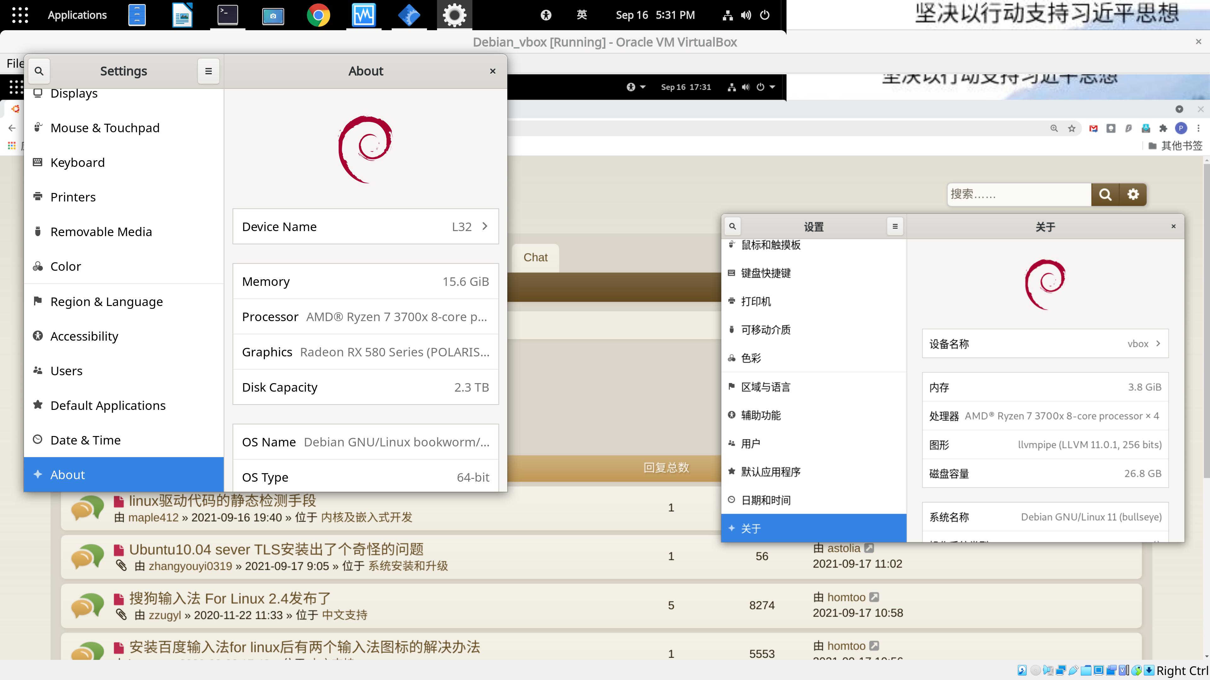Click search icon in Chinese 设置 window
This screenshot has width=1210, height=680.
pos(732,227)
